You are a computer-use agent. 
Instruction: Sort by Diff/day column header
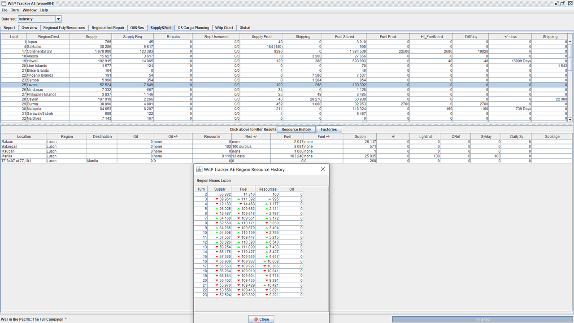coord(470,37)
